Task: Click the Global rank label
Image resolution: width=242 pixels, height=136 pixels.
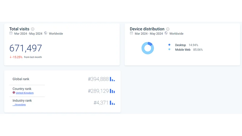Action: 21,79
